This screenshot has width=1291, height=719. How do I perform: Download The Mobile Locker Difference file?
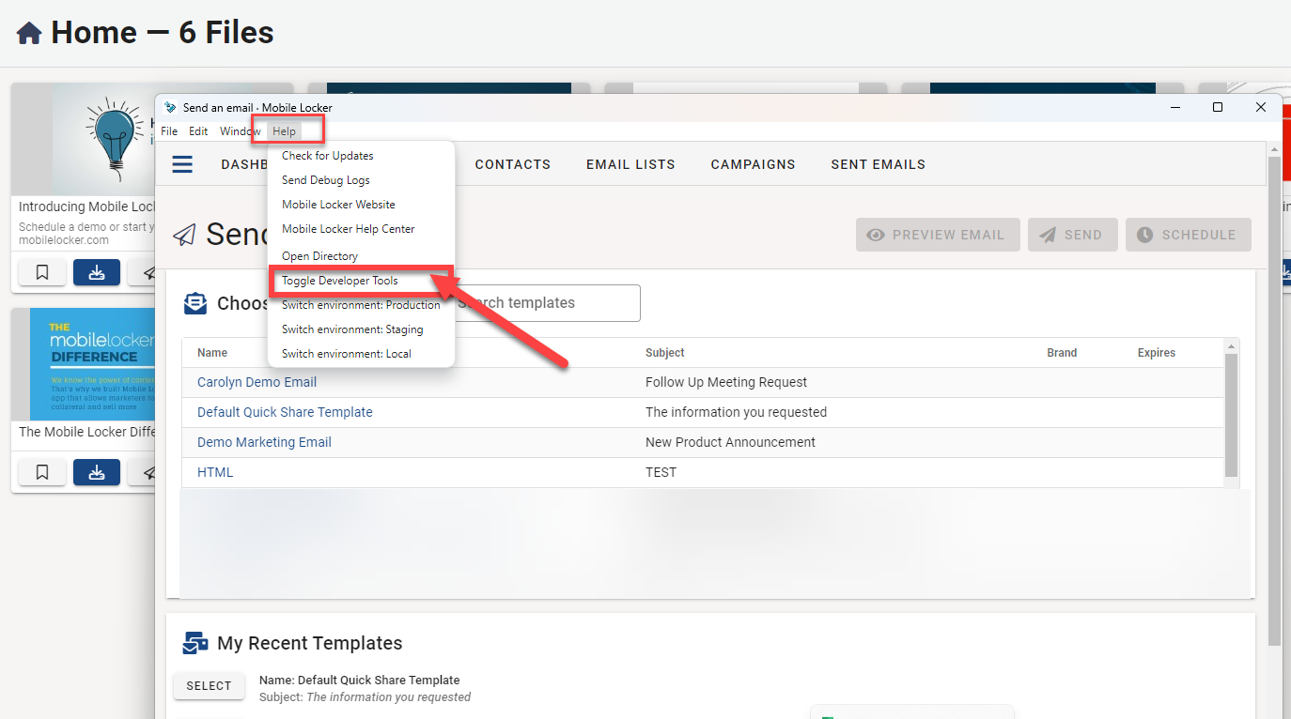point(97,472)
